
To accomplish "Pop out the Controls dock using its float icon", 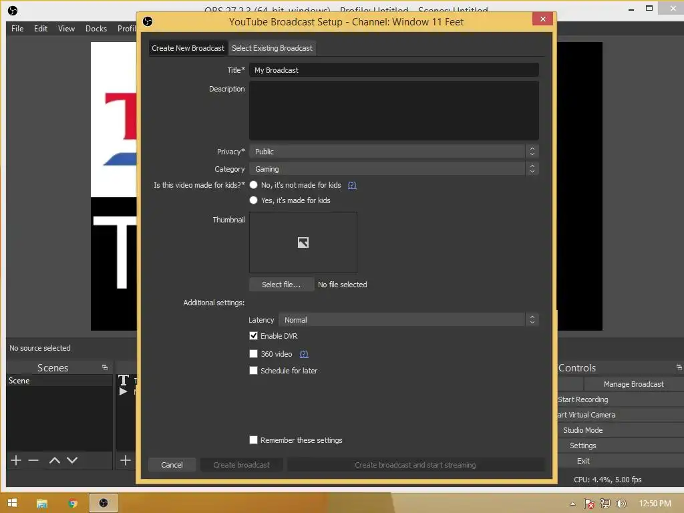I will point(679,367).
